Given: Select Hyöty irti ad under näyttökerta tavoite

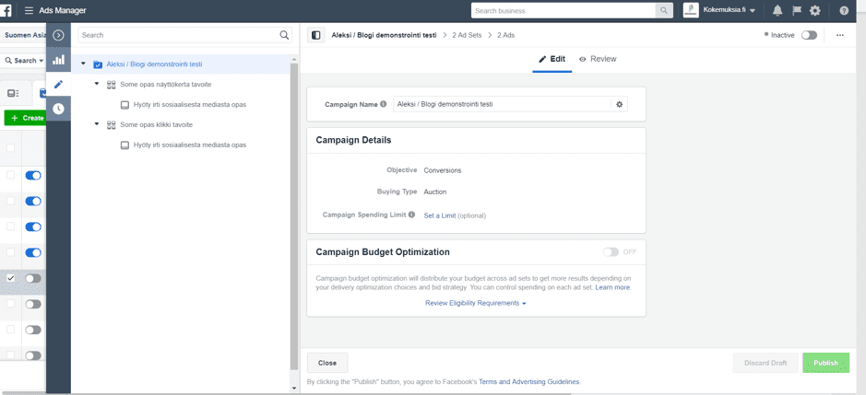Looking at the screenshot, I should pyautogui.click(x=189, y=105).
